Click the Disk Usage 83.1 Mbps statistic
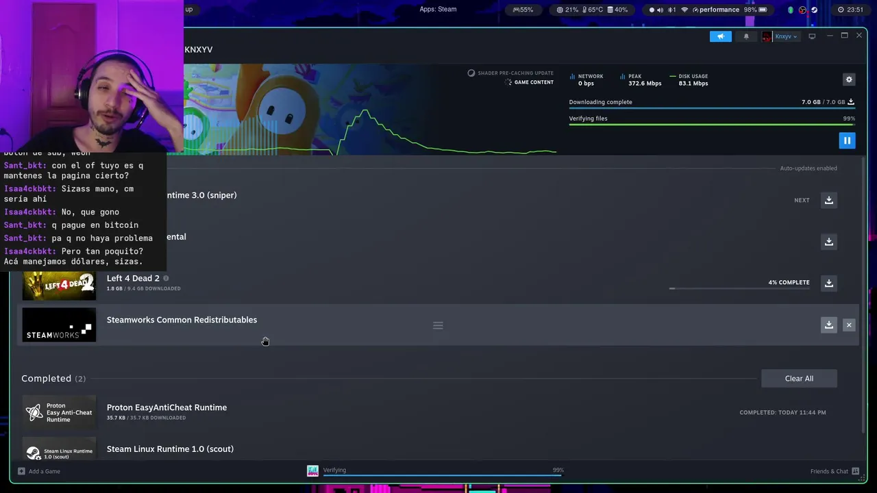Image resolution: width=877 pixels, height=493 pixels. [689, 80]
